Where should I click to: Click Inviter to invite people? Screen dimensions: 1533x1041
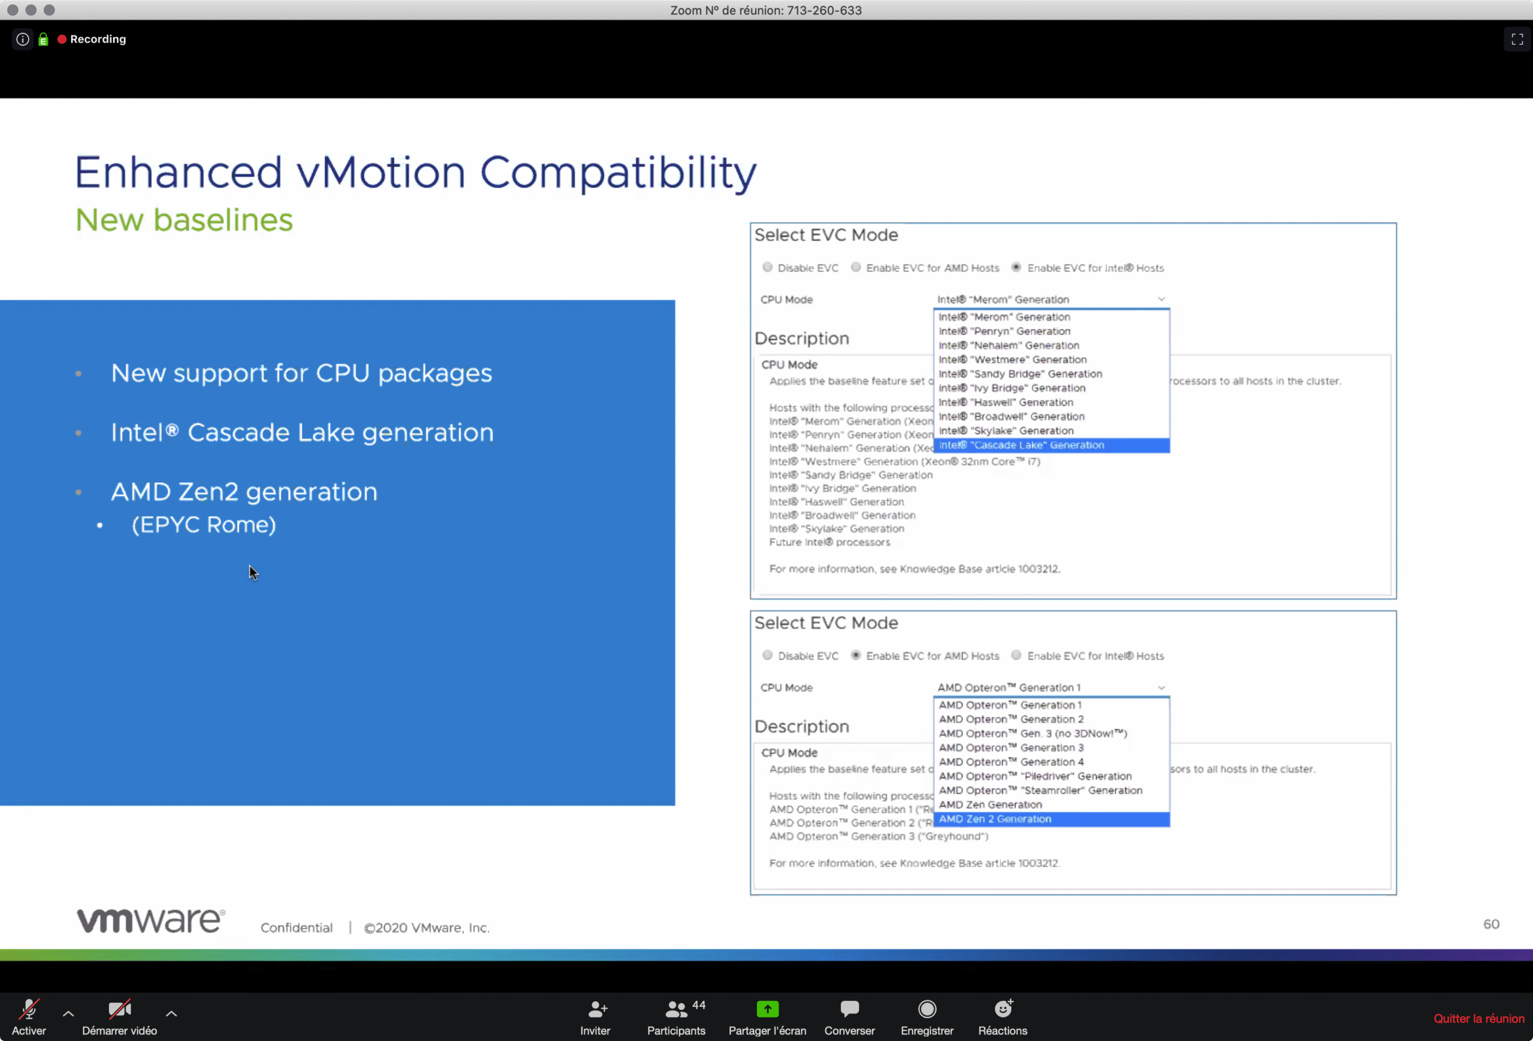(x=595, y=1016)
